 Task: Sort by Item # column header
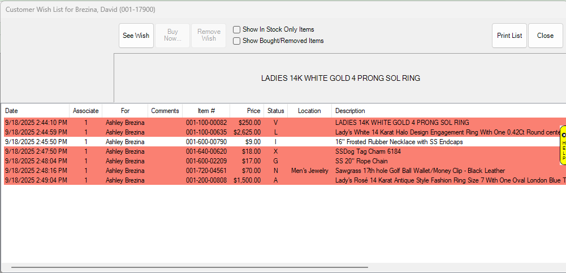pyautogui.click(x=206, y=111)
